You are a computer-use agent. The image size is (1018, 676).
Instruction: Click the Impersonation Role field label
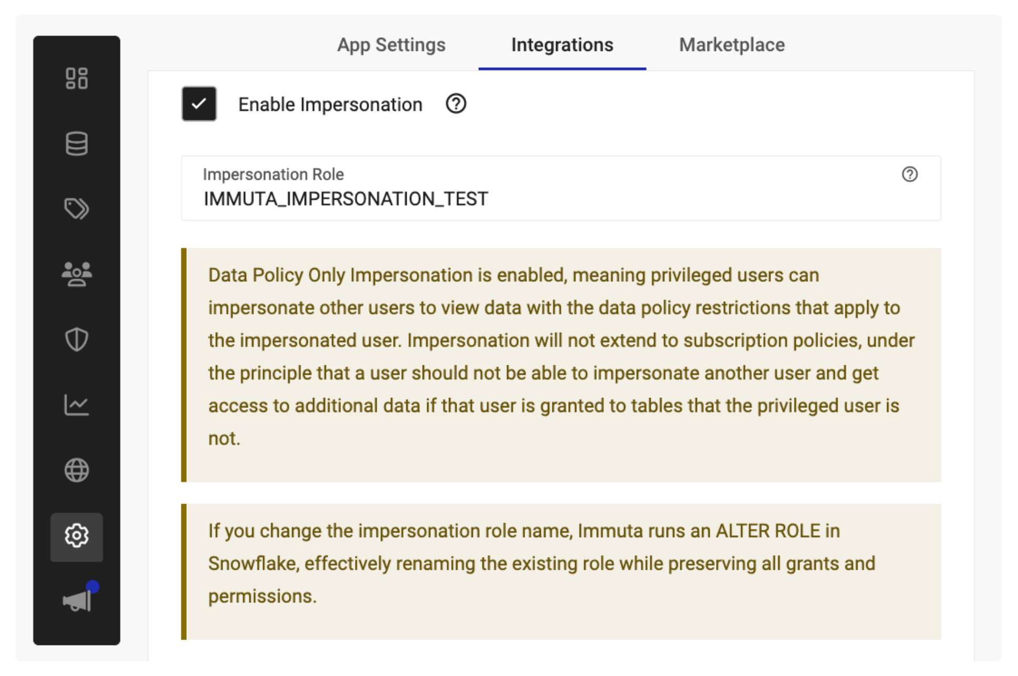pyautogui.click(x=273, y=174)
